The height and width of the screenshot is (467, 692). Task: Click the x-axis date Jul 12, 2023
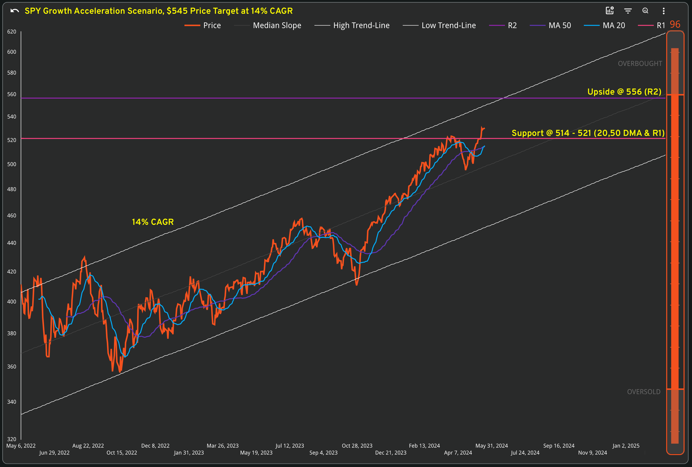pos(290,446)
